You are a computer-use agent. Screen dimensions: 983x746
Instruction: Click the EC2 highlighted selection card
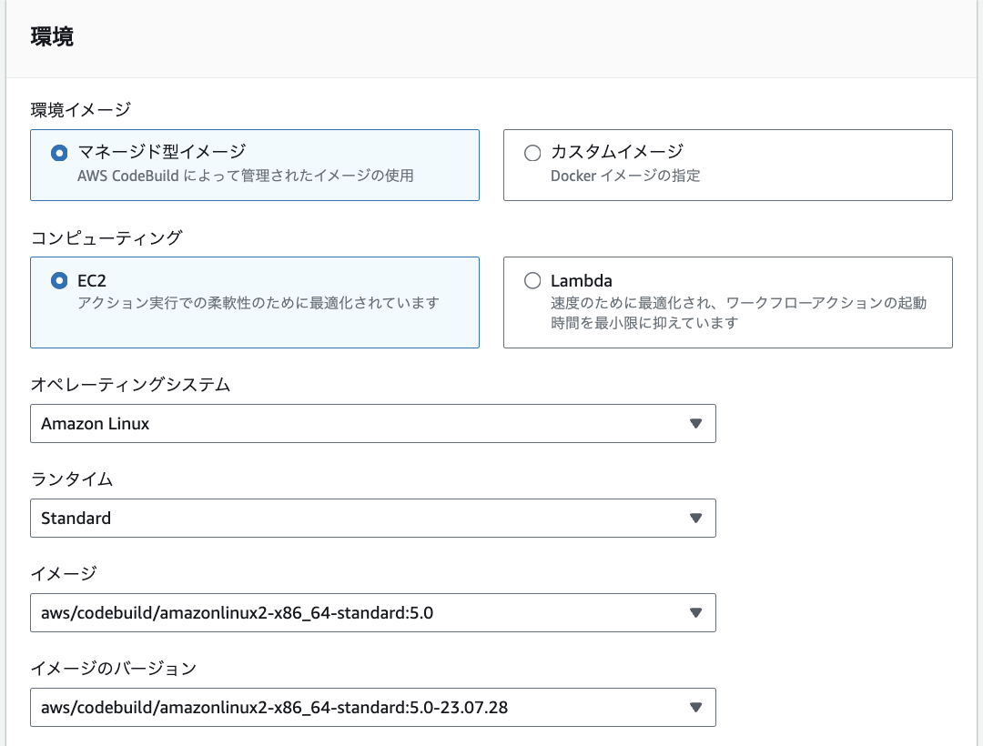[255, 301]
